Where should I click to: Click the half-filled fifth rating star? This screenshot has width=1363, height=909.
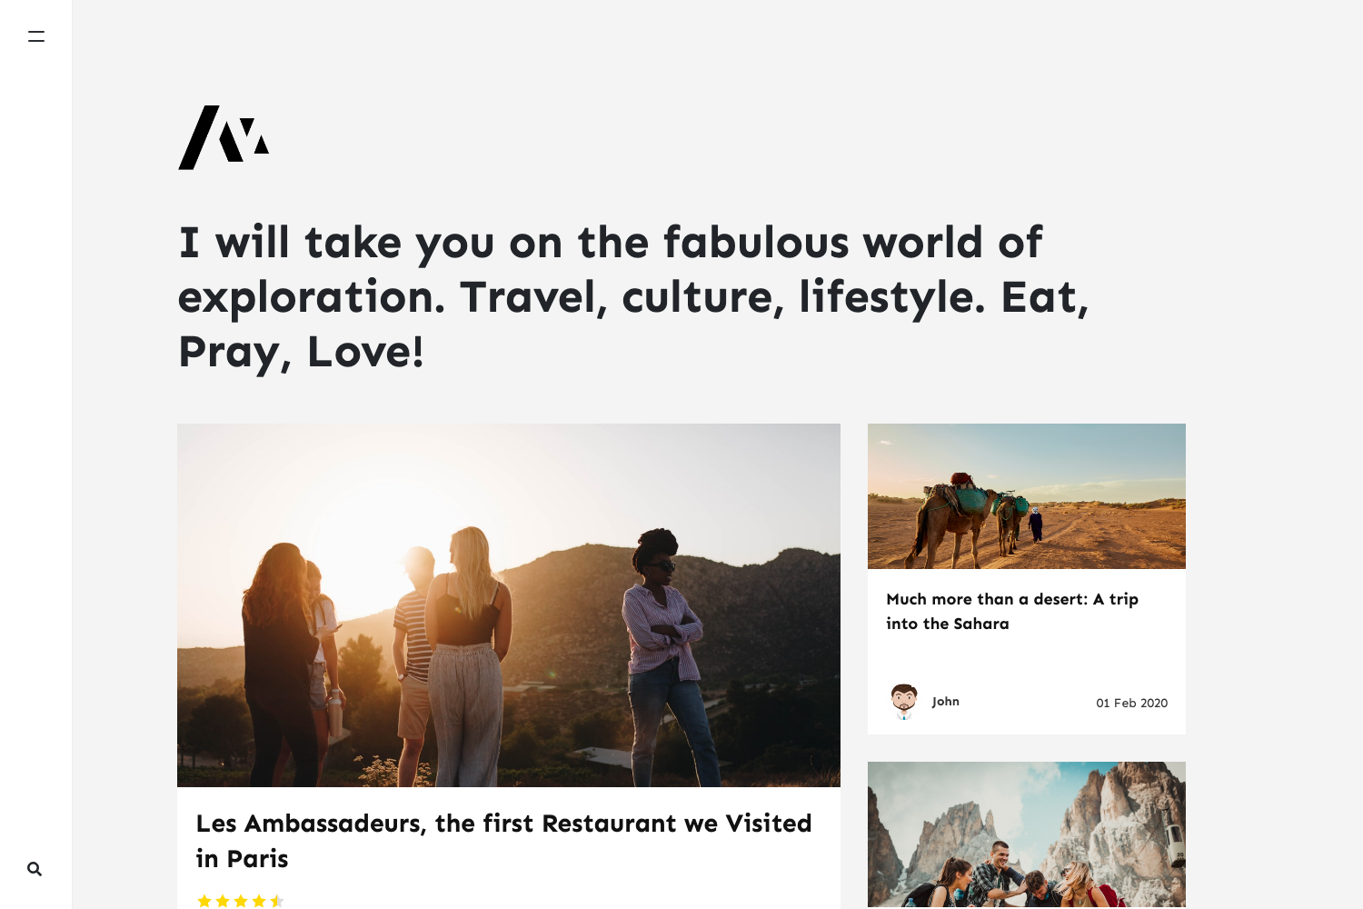(x=277, y=901)
